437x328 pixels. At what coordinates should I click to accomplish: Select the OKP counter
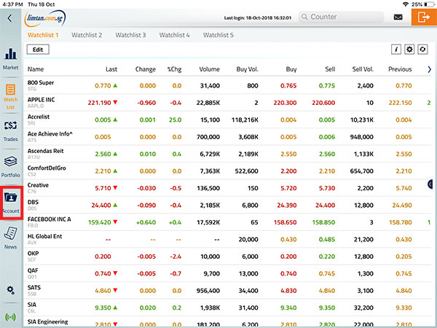click(33, 253)
